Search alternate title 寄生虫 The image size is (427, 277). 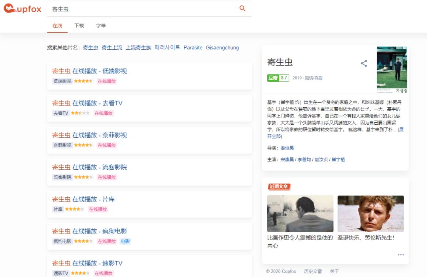tap(91, 48)
